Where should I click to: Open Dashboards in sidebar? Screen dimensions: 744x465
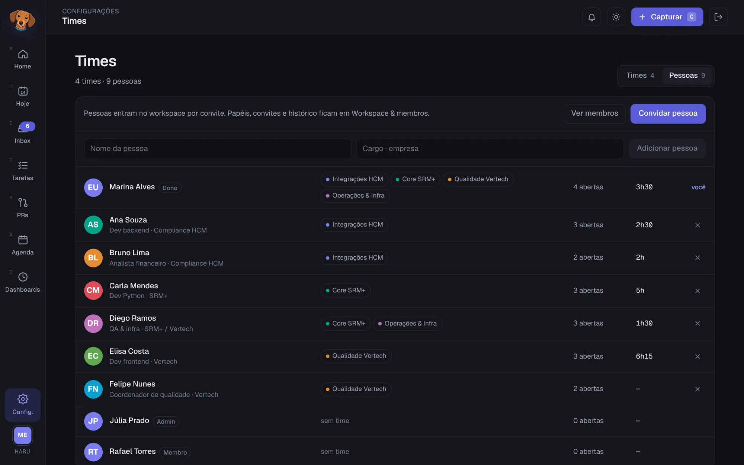pos(23,283)
